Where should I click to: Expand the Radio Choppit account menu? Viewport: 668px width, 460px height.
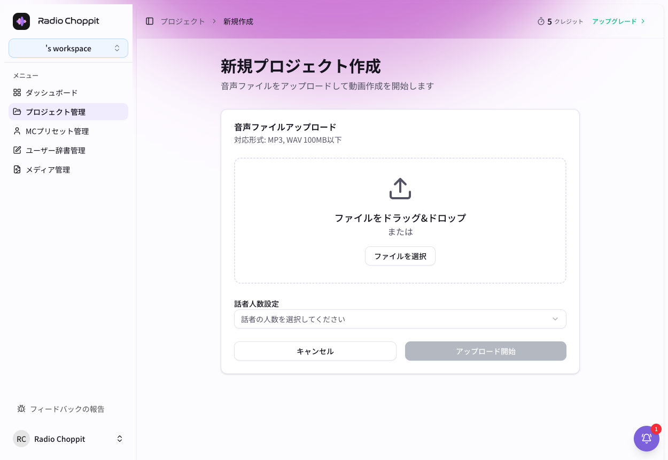68,439
